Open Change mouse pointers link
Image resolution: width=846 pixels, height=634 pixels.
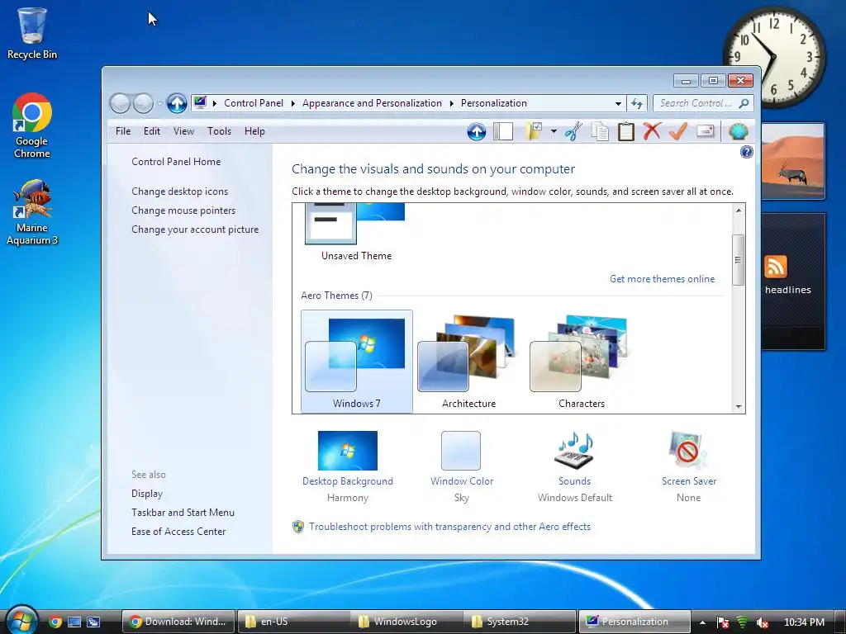183,211
